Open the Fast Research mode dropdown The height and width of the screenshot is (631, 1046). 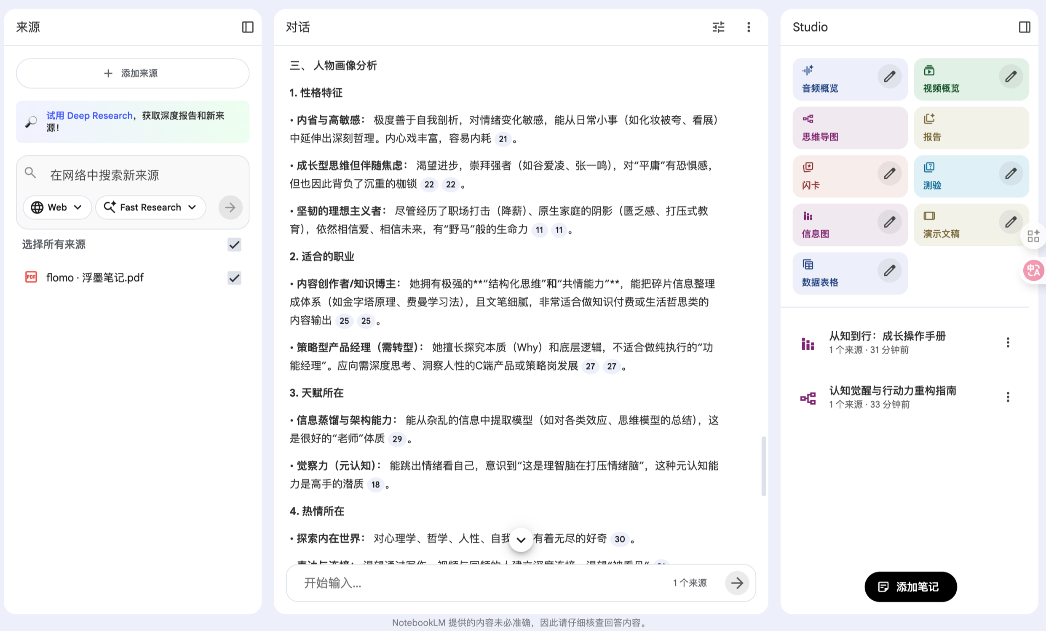pyautogui.click(x=151, y=208)
